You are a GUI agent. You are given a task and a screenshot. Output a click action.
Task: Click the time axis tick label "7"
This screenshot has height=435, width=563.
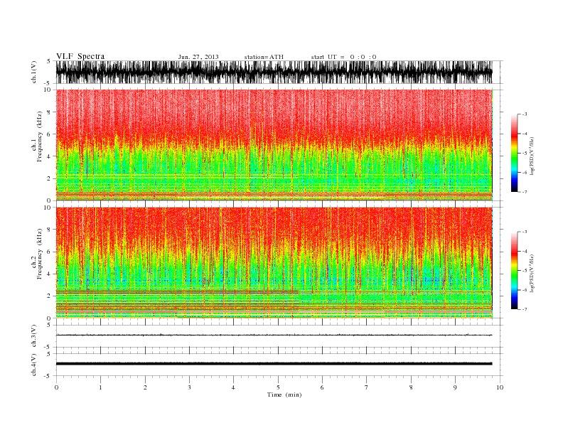pyautogui.click(x=367, y=387)
